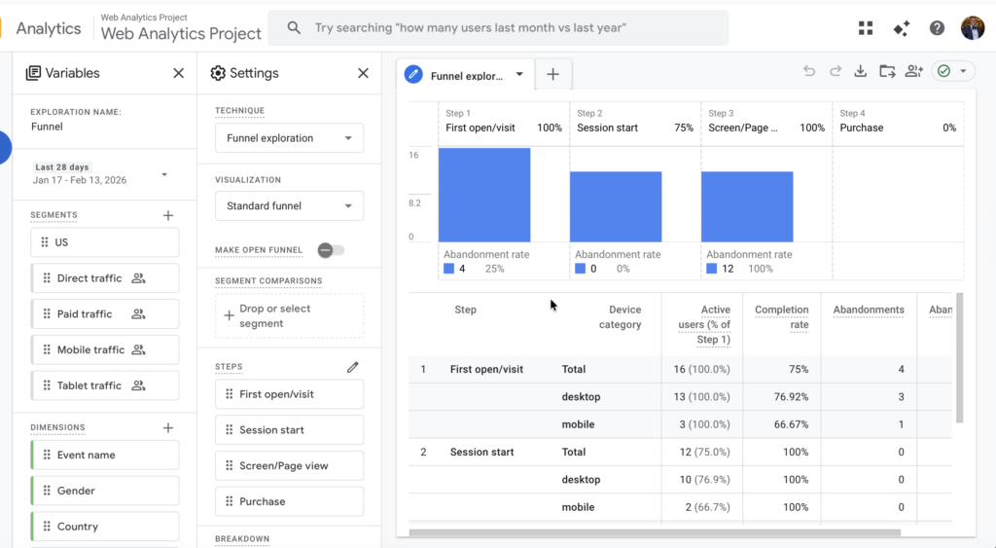The image size is (996, 548).
Task: Click the undo arrow icon
Action: click(x=808, y=71)
